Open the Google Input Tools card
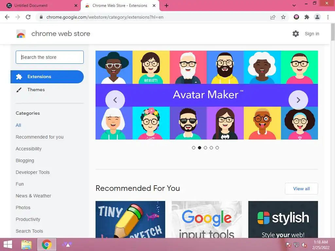Viewport: 335px width, 251px height. click(x=207, y=219)
